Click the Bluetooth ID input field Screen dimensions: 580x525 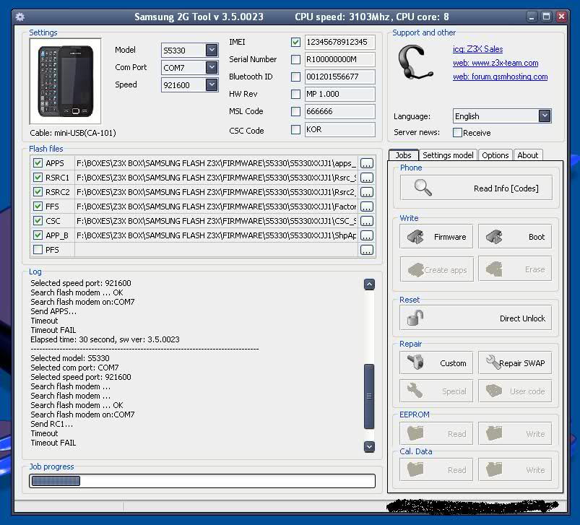339,77
